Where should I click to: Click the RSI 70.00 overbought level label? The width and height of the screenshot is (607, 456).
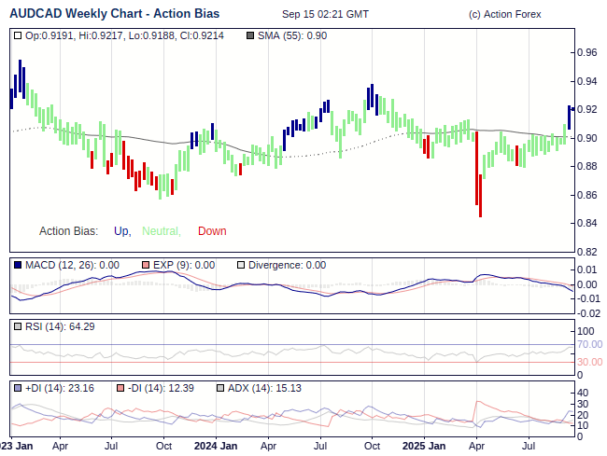coord(589,344)
